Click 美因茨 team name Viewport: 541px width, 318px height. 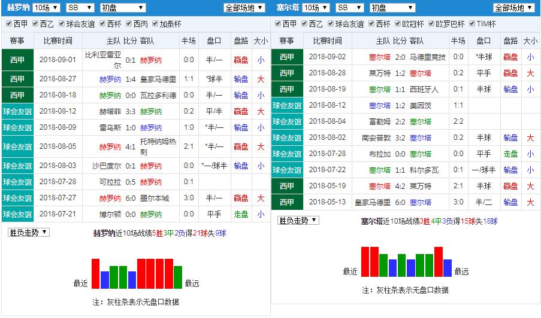[421, 106]
